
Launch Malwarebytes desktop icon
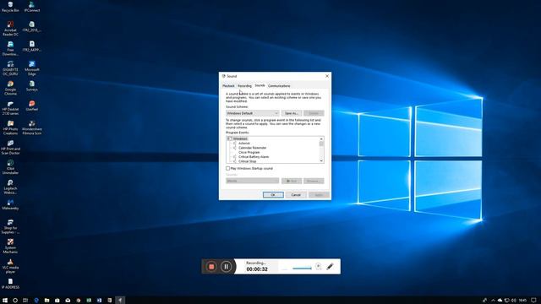[x=10, y=204]
